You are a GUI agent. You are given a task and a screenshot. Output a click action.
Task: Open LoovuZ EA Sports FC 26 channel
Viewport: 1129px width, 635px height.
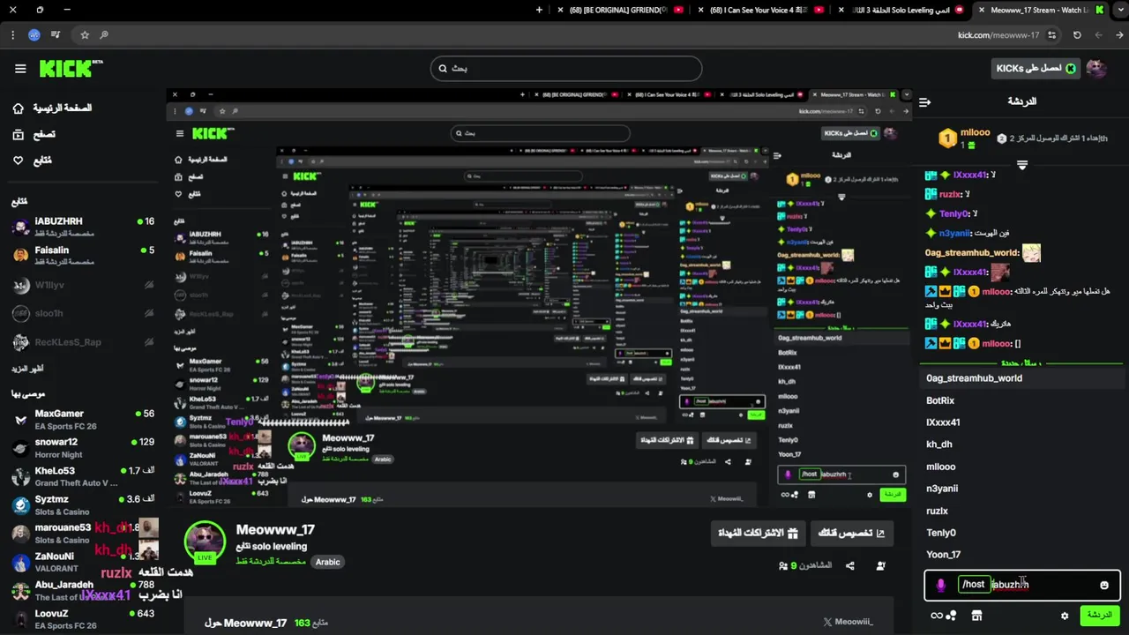click(83, 619)
